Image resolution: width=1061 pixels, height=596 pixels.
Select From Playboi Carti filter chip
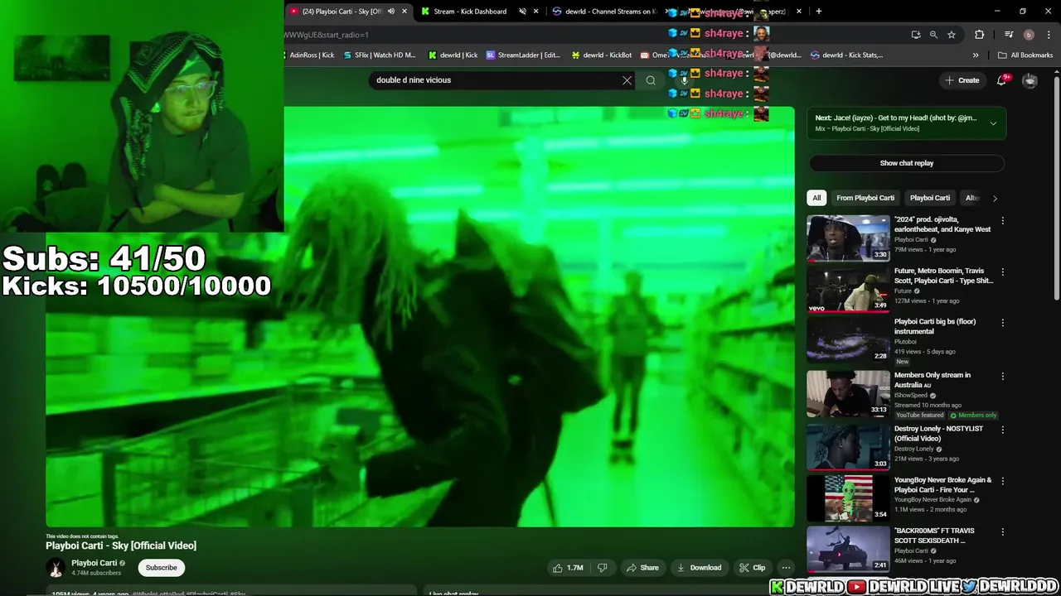pos(865,198)
